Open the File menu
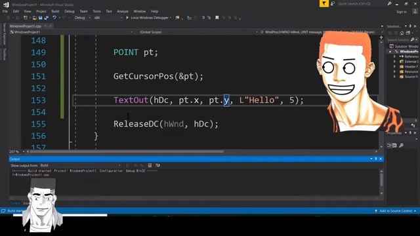The width and height of the screenshot is (420, 236). 5,11
